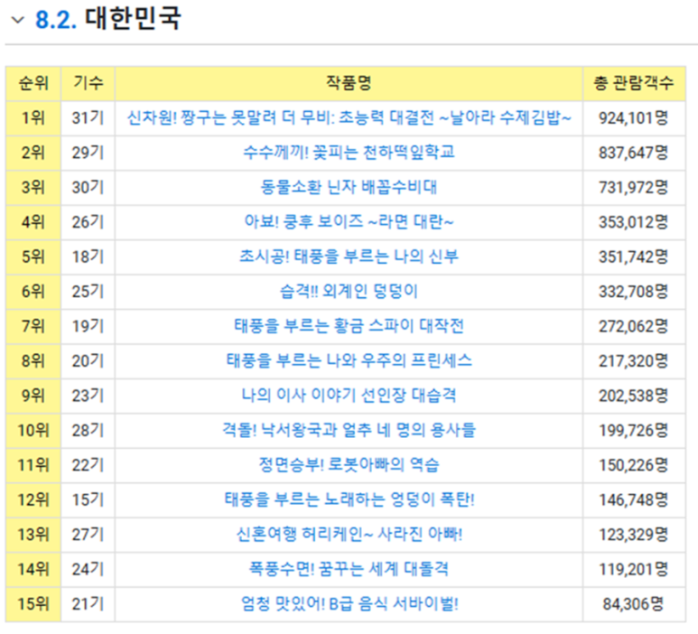Click the 199,726명 audience cell
Screen dimensions: 698x634
coord(634,430)
